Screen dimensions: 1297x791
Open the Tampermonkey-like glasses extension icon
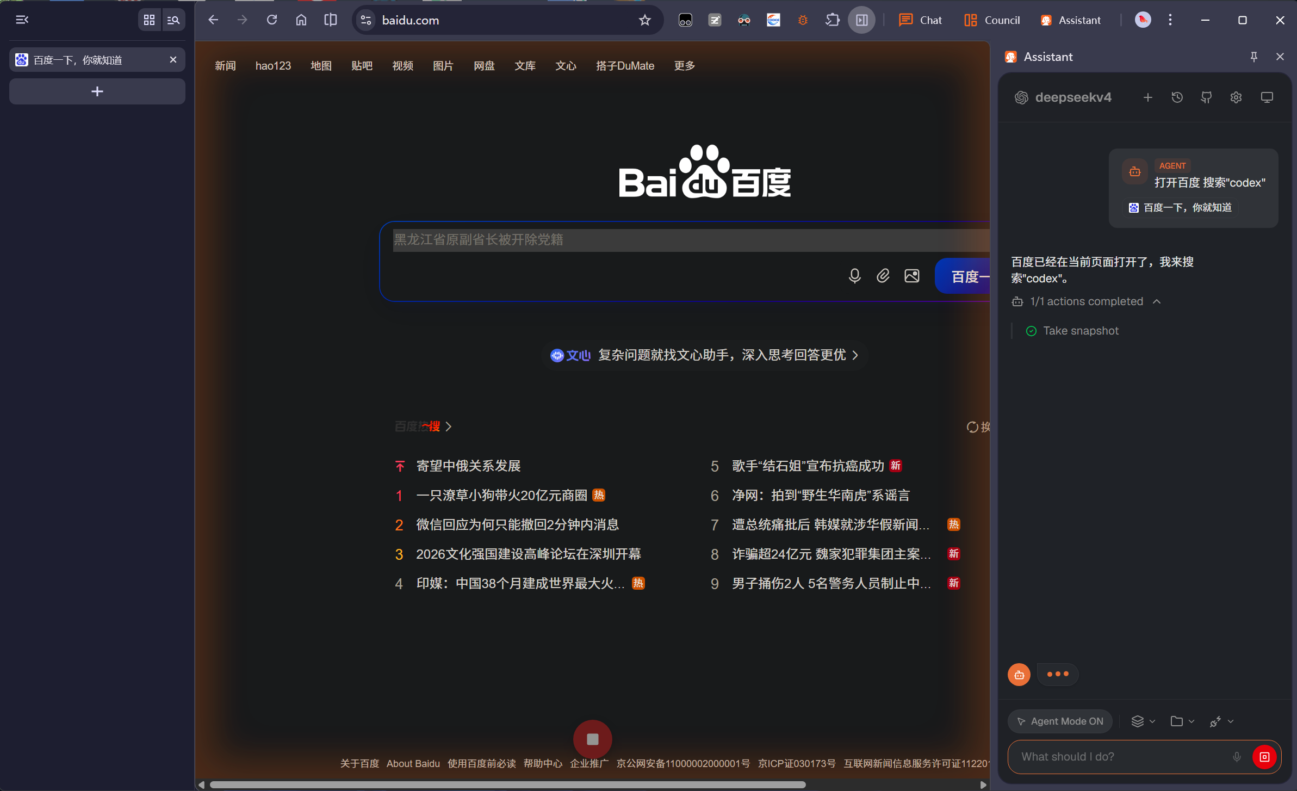[x=744, y=20]
